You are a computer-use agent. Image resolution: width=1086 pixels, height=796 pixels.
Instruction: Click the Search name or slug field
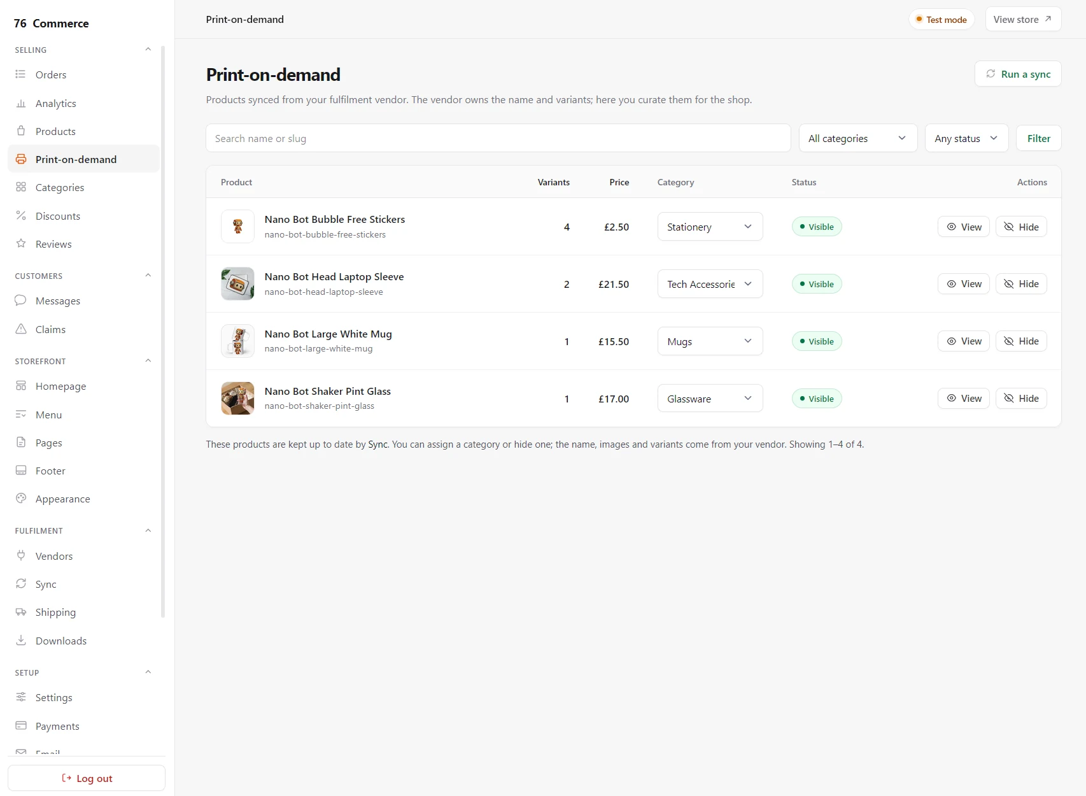point(498,138)
